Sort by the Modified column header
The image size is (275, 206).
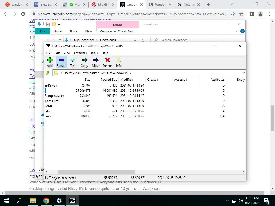tap(132, 79)
